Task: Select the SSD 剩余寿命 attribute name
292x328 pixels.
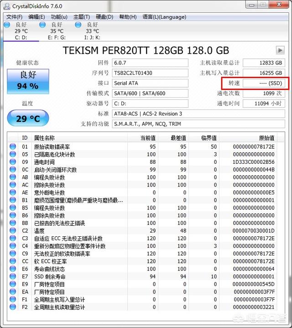Action: click(x=50, y=276)
